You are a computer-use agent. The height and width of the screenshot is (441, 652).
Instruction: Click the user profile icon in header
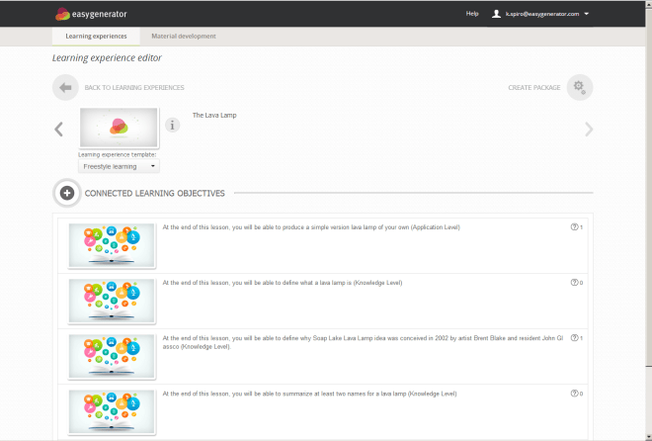pyautogui.click(x=497, y=14)
